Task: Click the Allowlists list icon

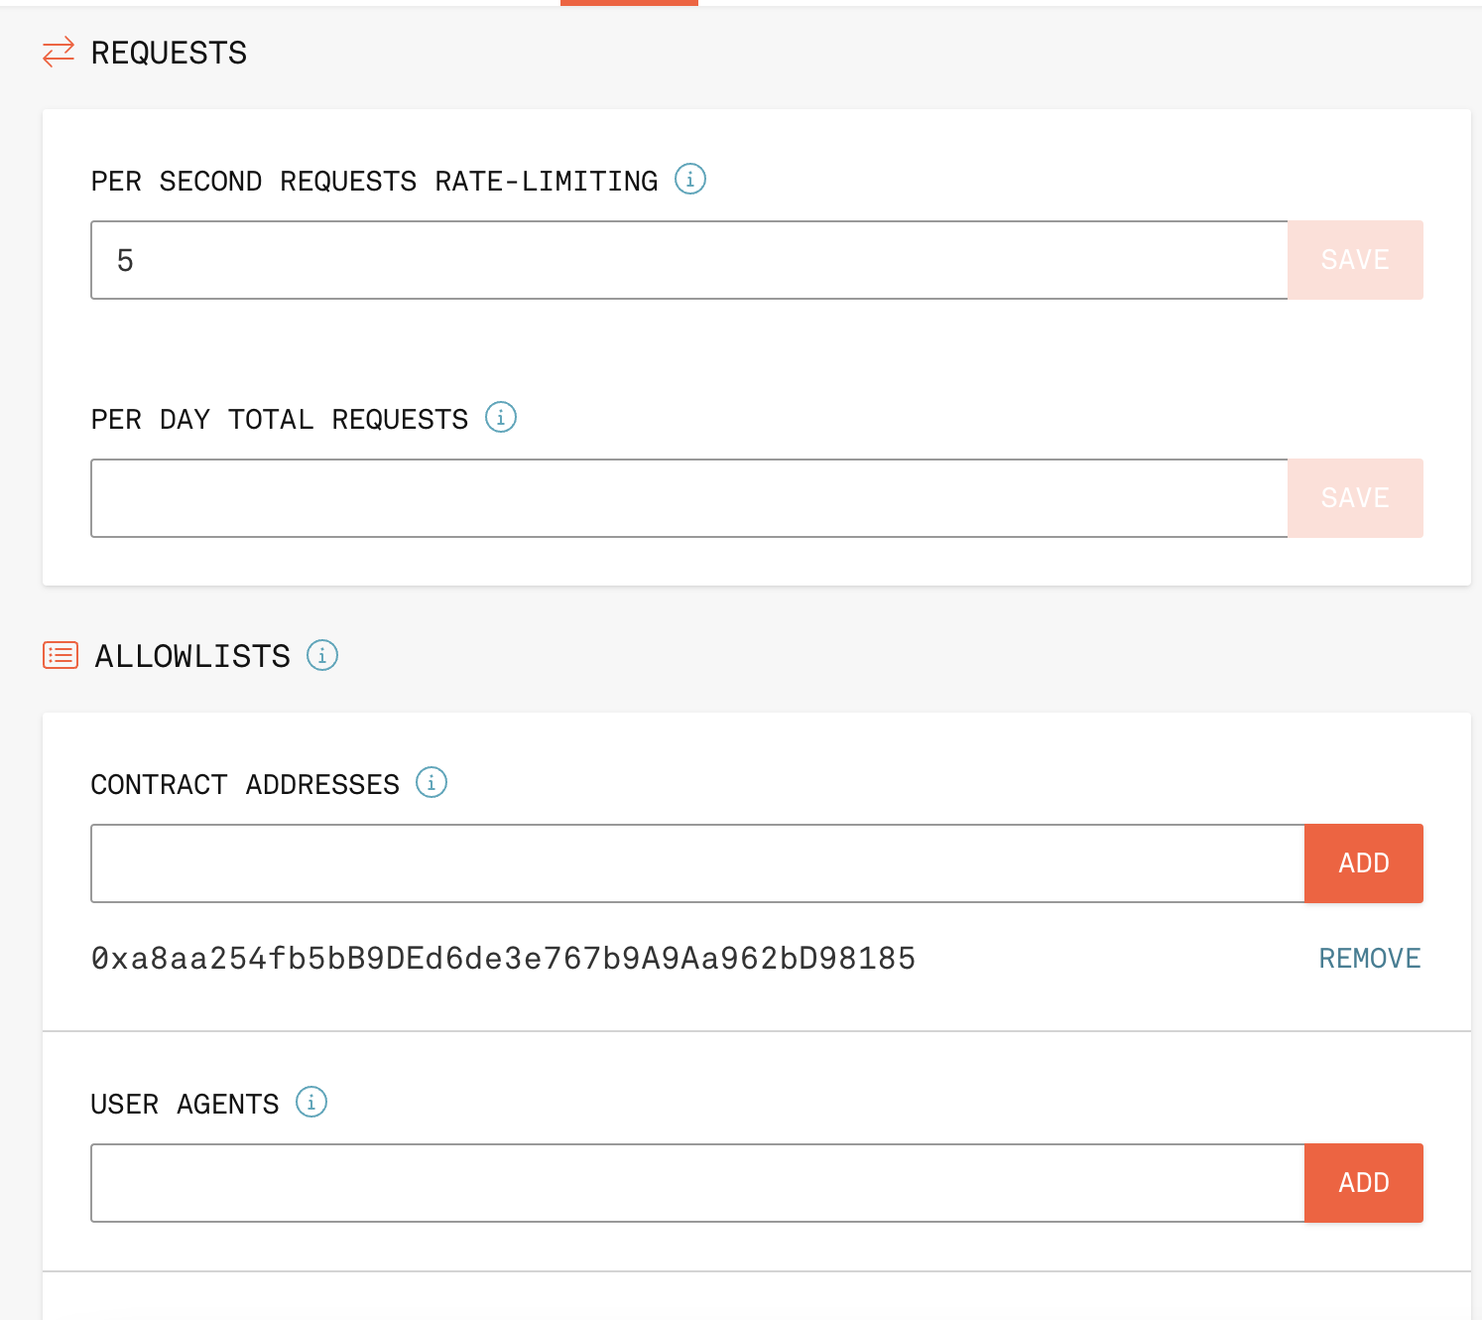Action: coord(61,655)
